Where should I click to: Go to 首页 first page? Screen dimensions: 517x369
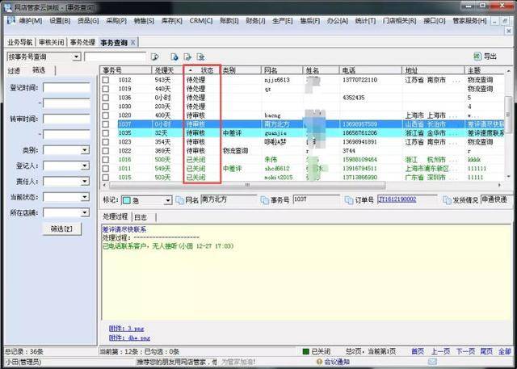(x=418, y=351)
